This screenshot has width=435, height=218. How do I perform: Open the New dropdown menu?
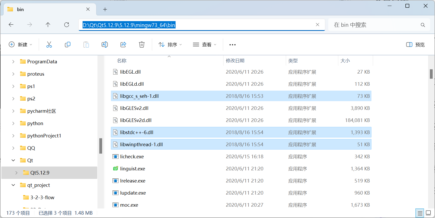coord(21,45)
